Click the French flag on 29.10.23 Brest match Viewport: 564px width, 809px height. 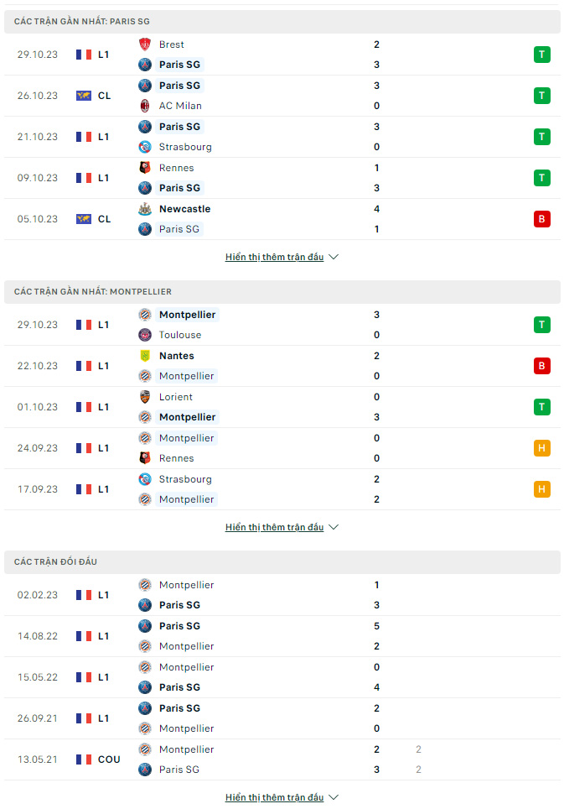[84, 55]
